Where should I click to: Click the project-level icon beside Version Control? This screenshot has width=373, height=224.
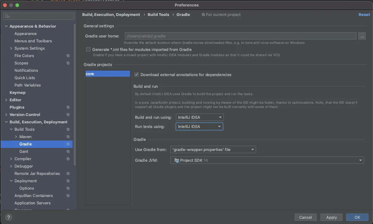pyautogui.click(x=68, y=115)
